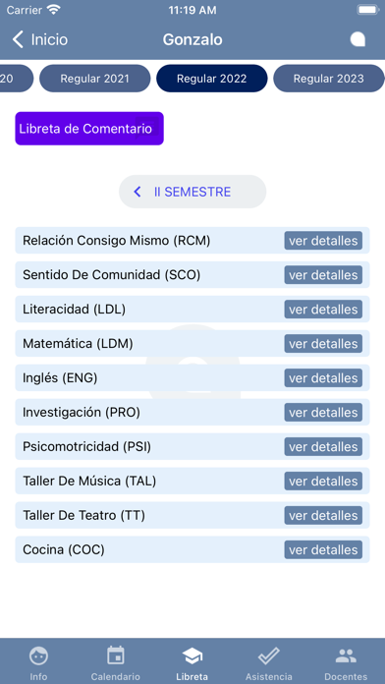Screen dimensions: 385x684
Task: Open the Calendario calendar icon
Action: [x=116, y=655]
